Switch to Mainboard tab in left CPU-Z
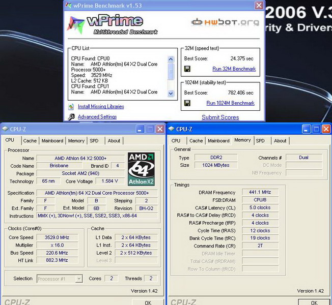Image resolution: width=332 pixels, height=305 pixels. click(x=52, y=141)
